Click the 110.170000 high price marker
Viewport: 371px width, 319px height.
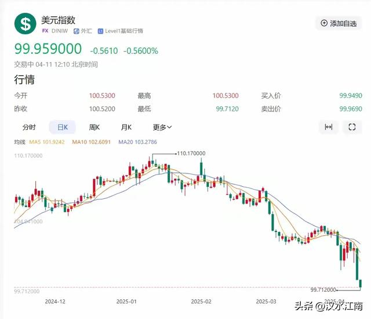tap(191, 153)
